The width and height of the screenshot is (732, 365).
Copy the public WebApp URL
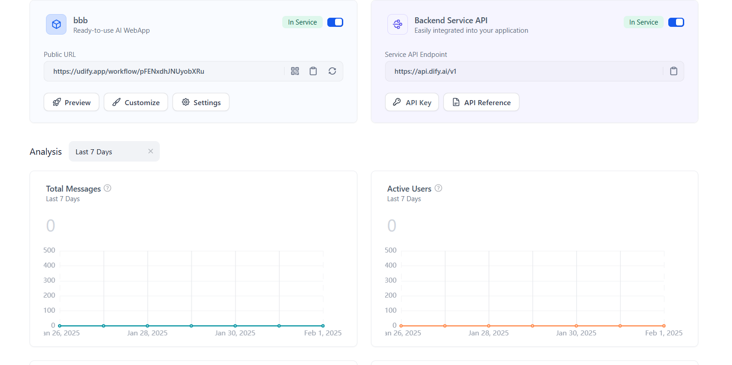pos(313,71)
